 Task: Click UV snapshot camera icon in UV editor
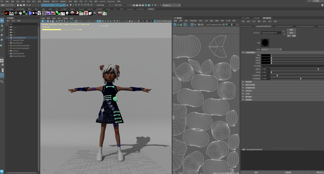pos(199,25)
